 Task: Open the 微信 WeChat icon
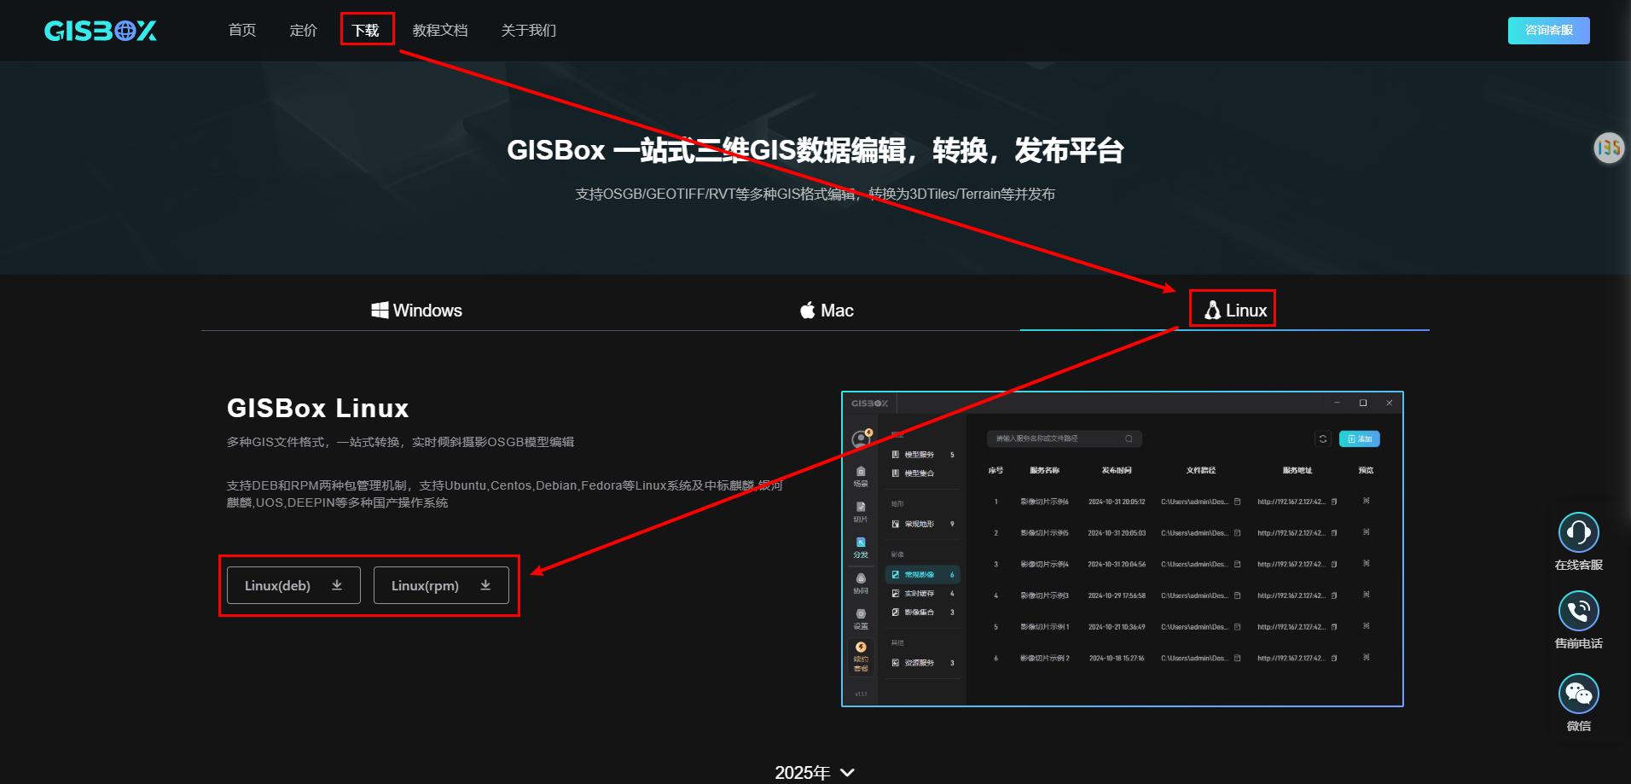click(x=1579, y=694)
